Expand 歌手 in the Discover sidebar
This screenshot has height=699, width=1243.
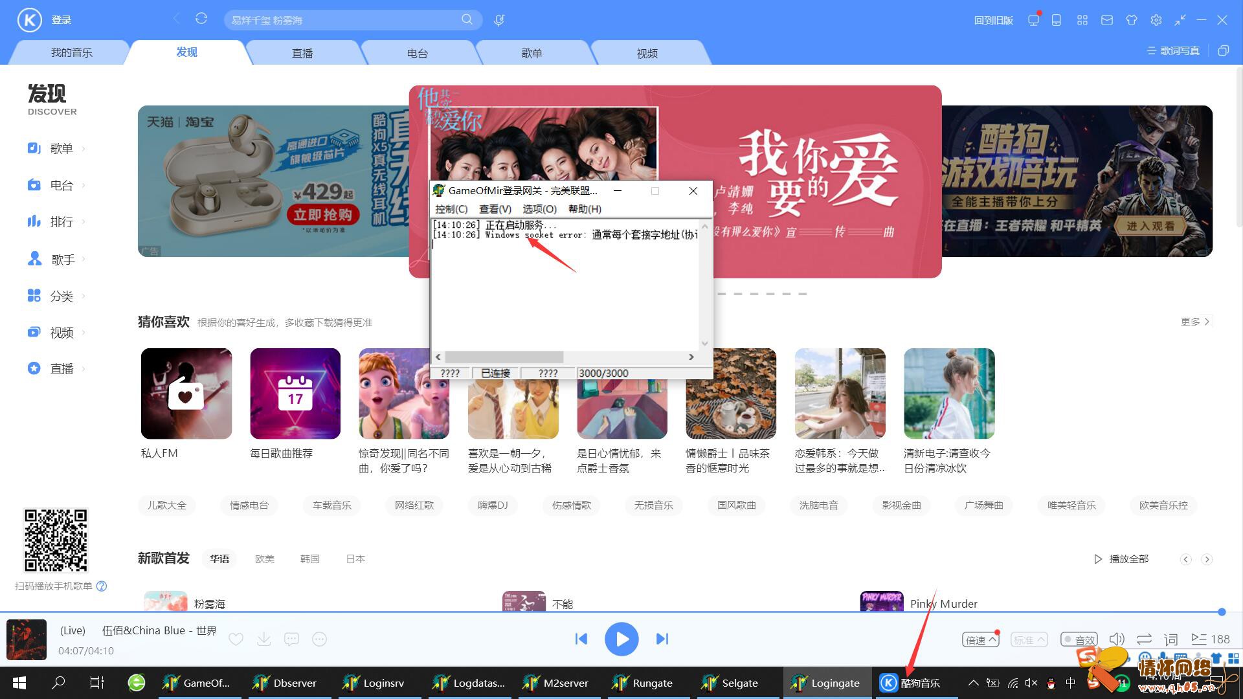coord(57,259)
